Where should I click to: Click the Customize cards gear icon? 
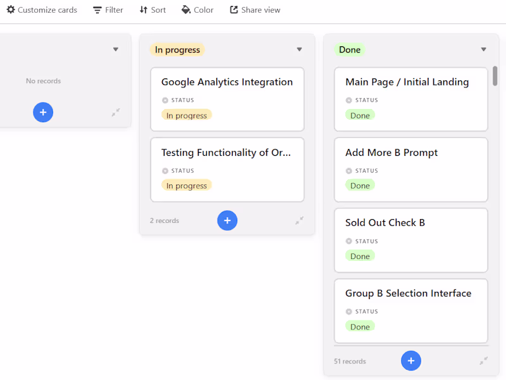coord(11,10)
